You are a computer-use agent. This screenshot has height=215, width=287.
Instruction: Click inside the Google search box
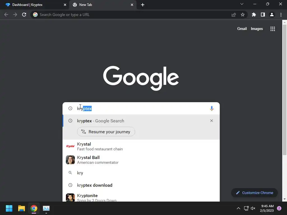pyautogui.click(x=141, y=108)
